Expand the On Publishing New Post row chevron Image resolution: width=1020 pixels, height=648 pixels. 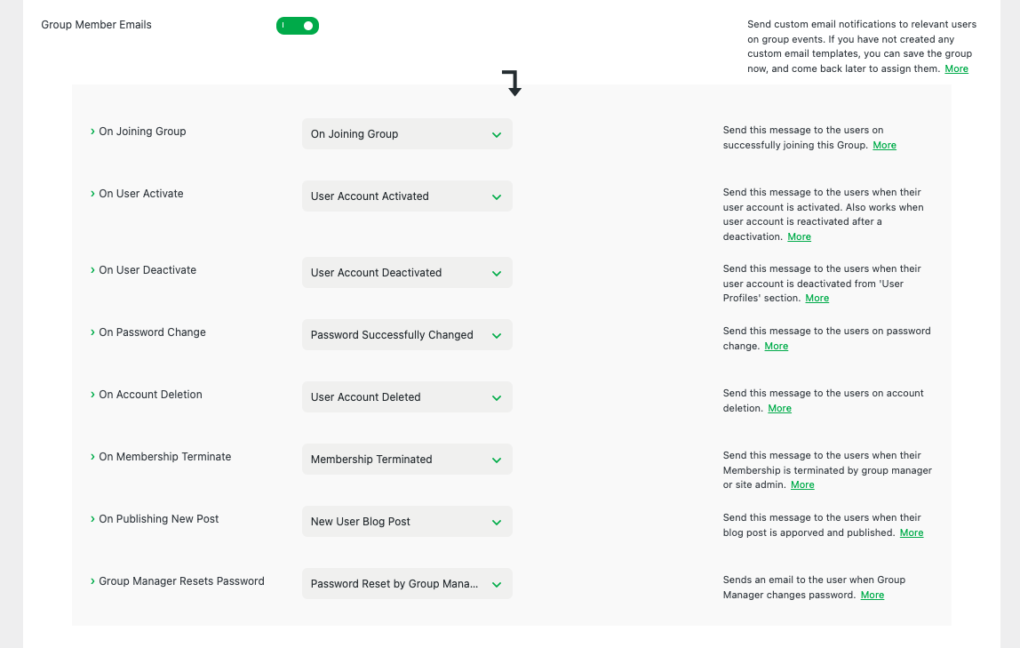(92, 519)
